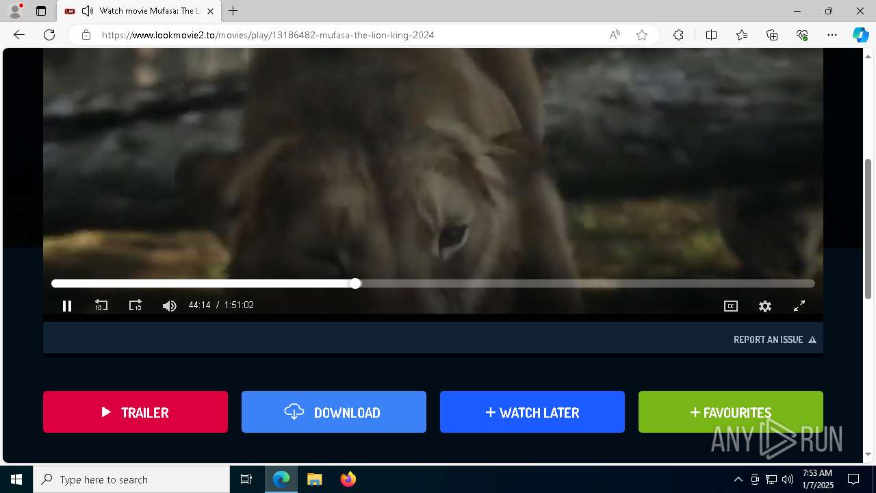The width and height of the screenshot is (876, 493).
Task: Open Copilot sidebar
Action: [x=860, y=35]
